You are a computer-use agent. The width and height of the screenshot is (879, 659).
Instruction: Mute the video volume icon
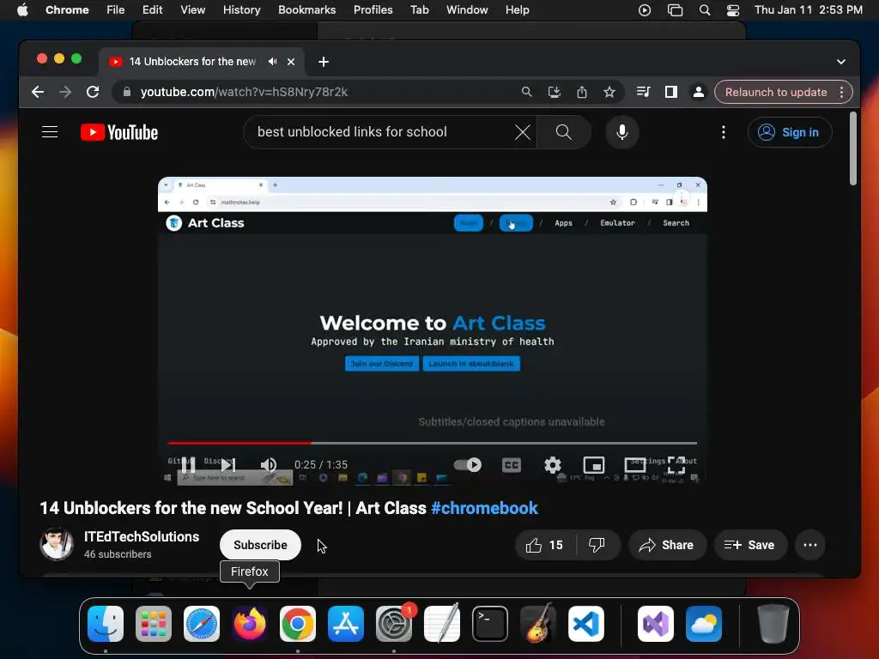pos(269,464)
